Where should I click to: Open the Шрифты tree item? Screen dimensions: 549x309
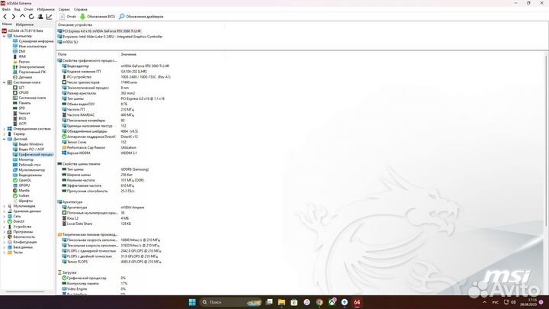pyautogui.click(x=23, y=201)
